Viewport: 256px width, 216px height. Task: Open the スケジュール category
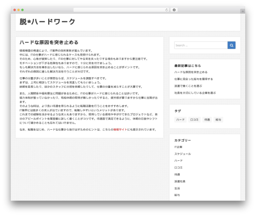pyautogui.click(x=183, y=154)
